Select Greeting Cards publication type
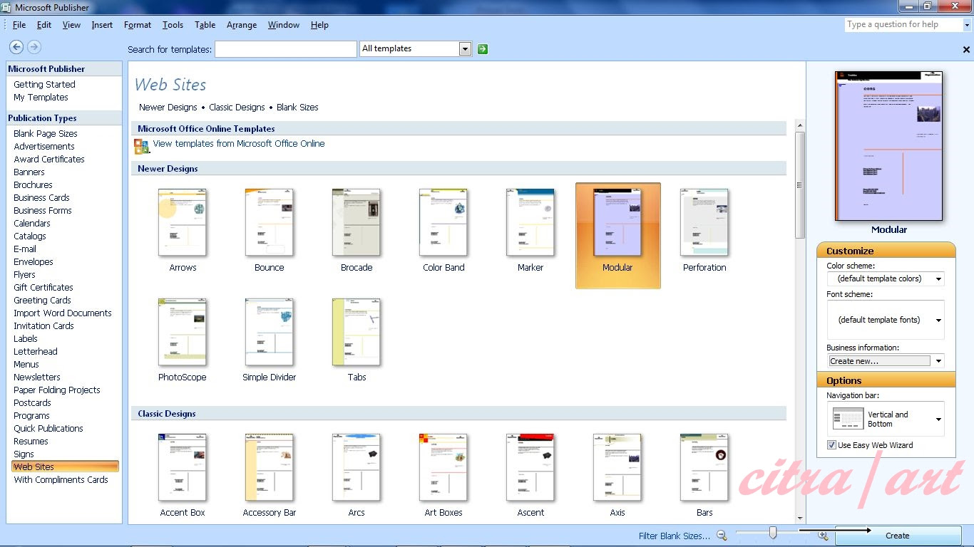The height and width of the screenshot is (547, 974). pyautogui.click(x=42, y=300)
